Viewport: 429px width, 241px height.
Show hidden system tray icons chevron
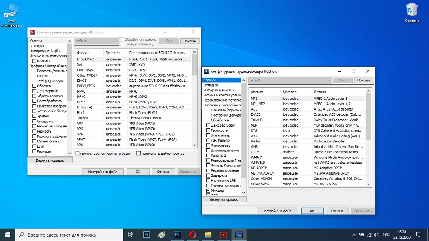click(353, 235)
